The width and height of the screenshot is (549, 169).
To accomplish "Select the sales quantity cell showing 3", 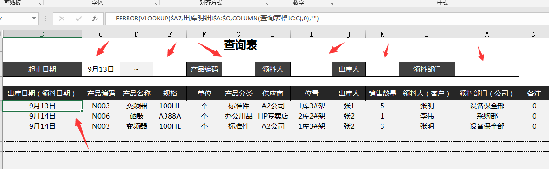I will point(383,126).
